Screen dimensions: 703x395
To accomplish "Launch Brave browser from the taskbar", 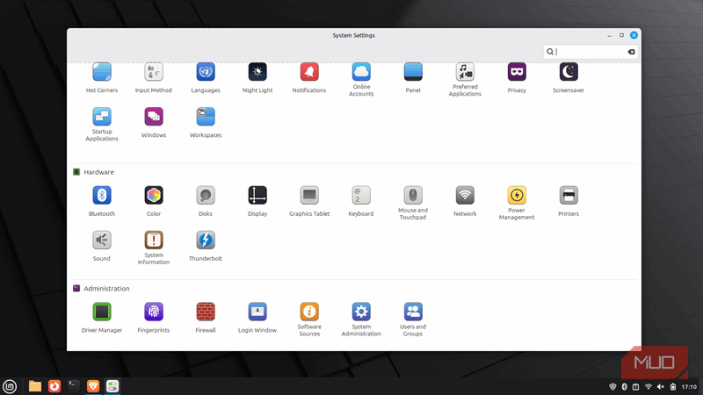I will coord(93,385).
